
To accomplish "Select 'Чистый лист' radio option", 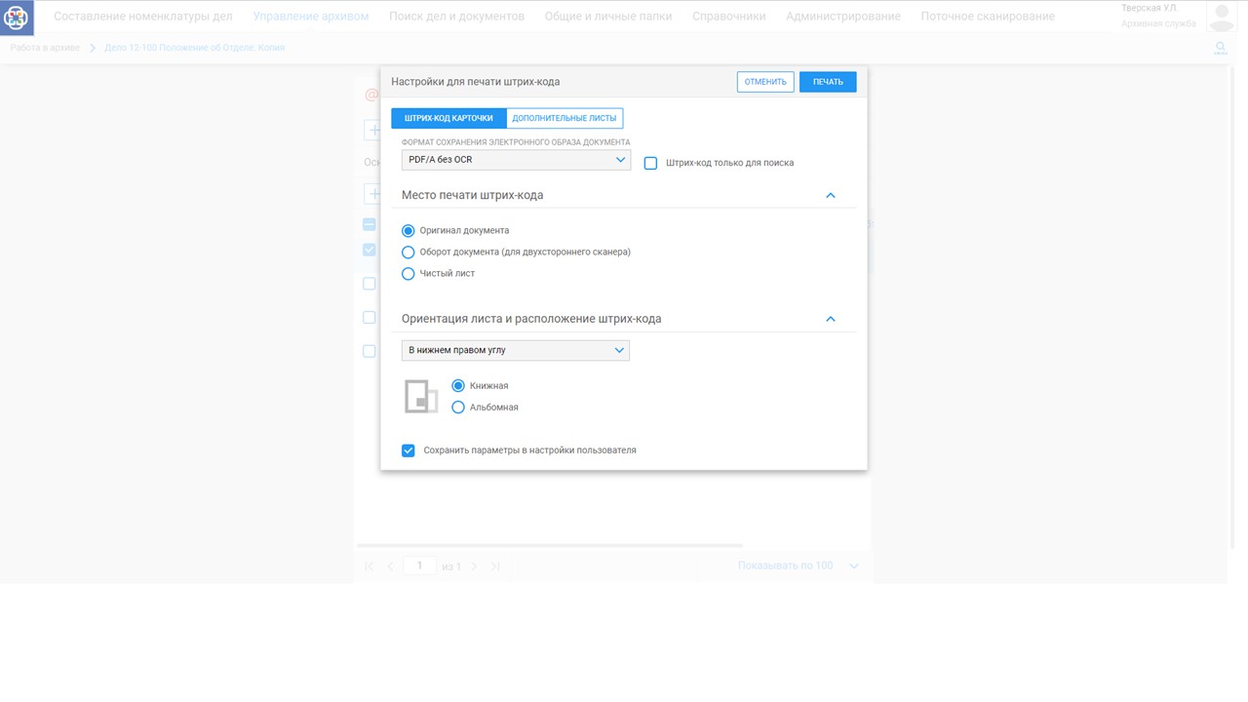I will point(409,274).
